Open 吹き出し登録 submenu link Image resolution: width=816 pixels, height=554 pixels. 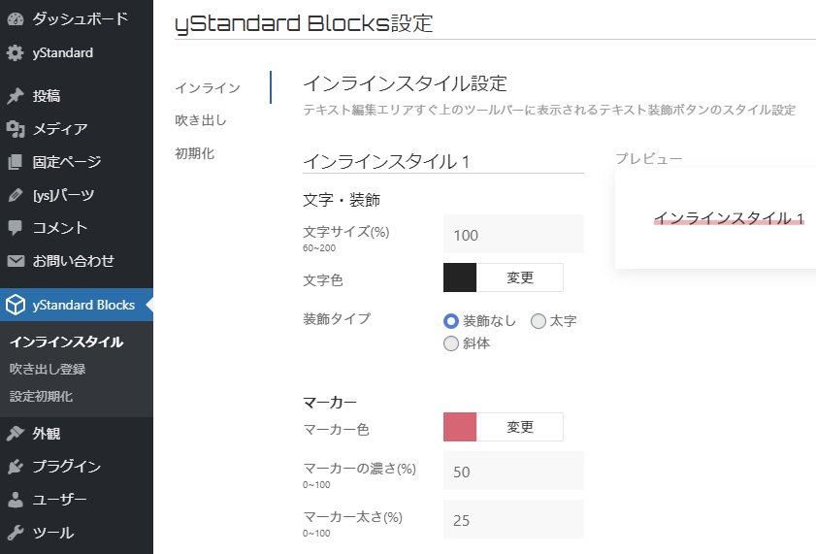(48, 369)
